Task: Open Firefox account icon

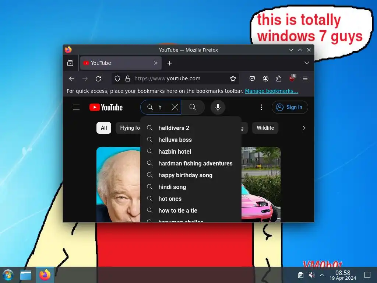Action: coord(265,79)
